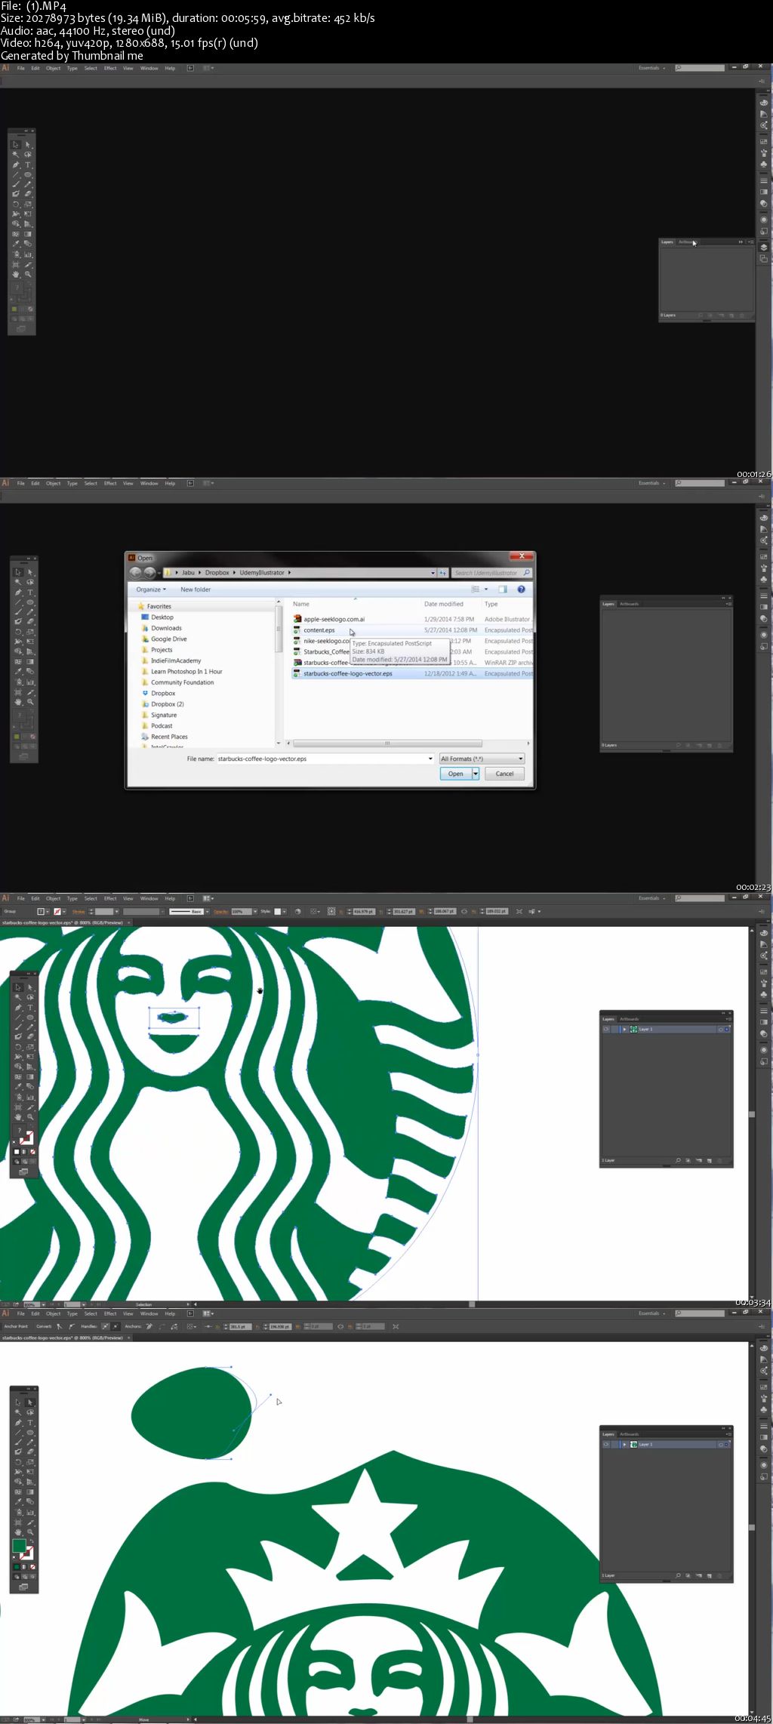
Task: Select the Artboard tool in the 00:01:26 frame
Action: [16, 264]
